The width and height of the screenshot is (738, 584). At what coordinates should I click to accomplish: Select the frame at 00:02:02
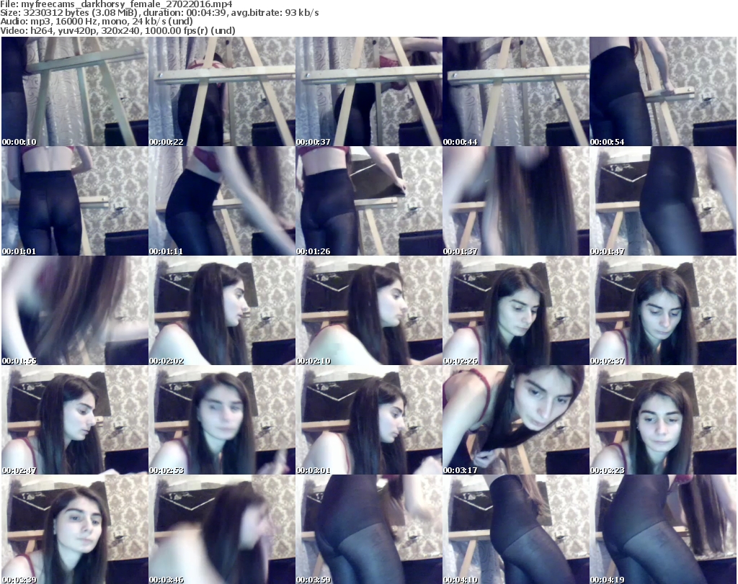pos(221,311)
